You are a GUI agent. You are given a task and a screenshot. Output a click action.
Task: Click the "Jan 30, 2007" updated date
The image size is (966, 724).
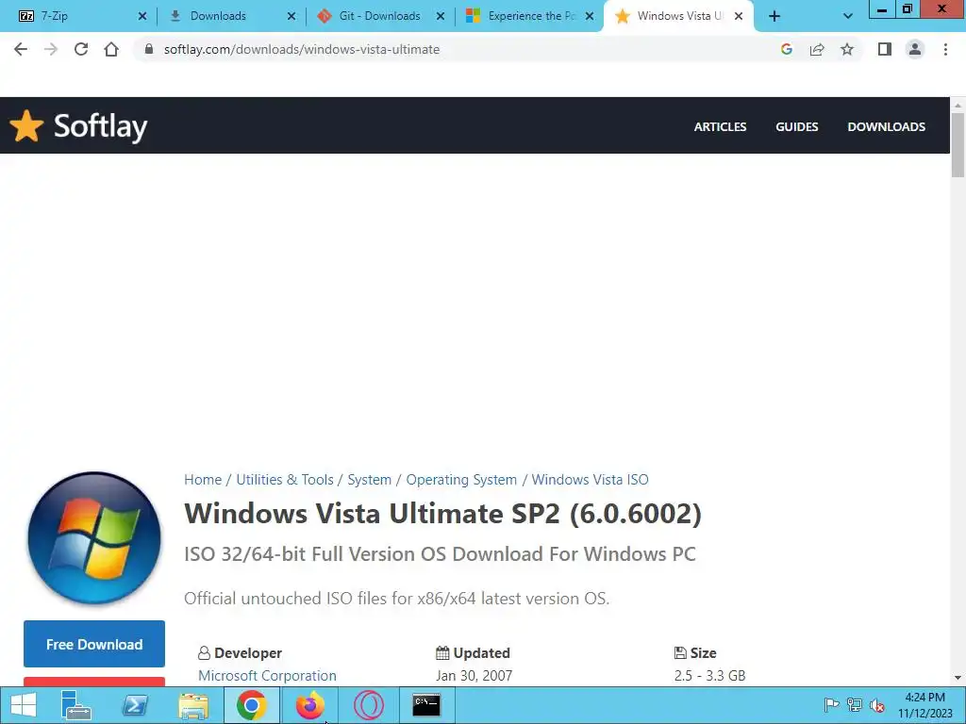click(x=474, y=676)
